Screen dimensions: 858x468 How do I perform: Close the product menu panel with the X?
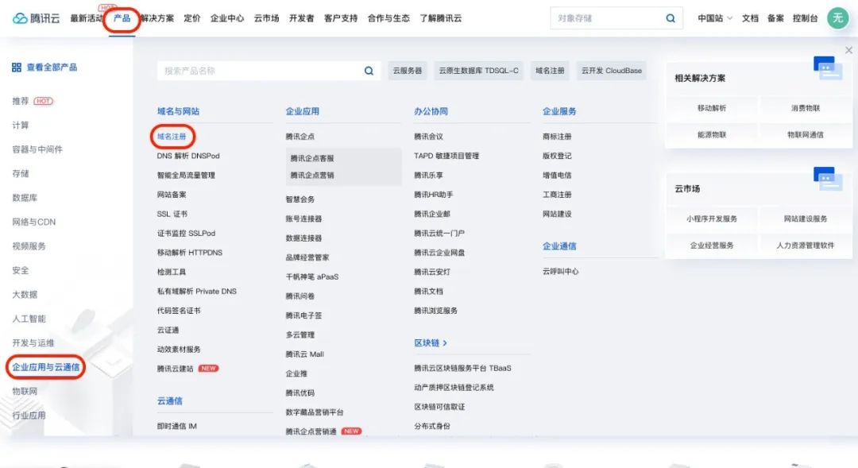[x=848, y=50]
